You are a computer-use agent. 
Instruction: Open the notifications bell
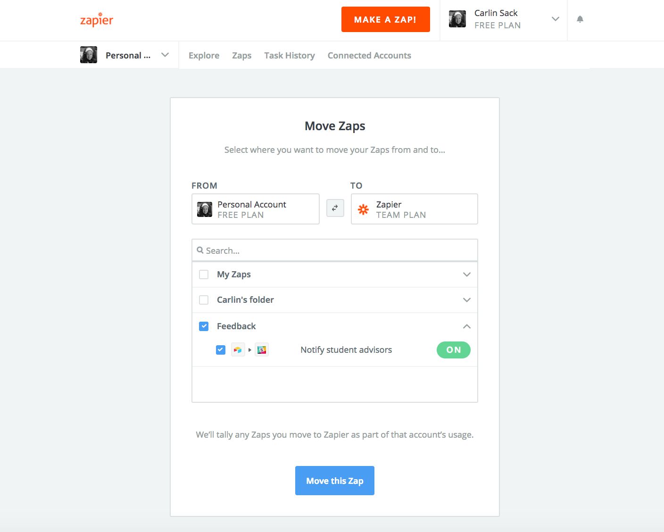click(580, 19)
